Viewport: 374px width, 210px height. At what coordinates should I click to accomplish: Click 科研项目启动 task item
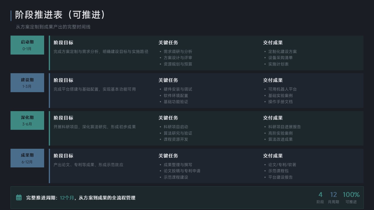(x=176, y=127)
